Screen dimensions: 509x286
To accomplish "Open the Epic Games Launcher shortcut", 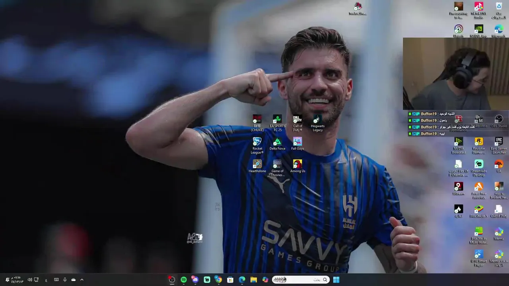I will click(499, 146).
